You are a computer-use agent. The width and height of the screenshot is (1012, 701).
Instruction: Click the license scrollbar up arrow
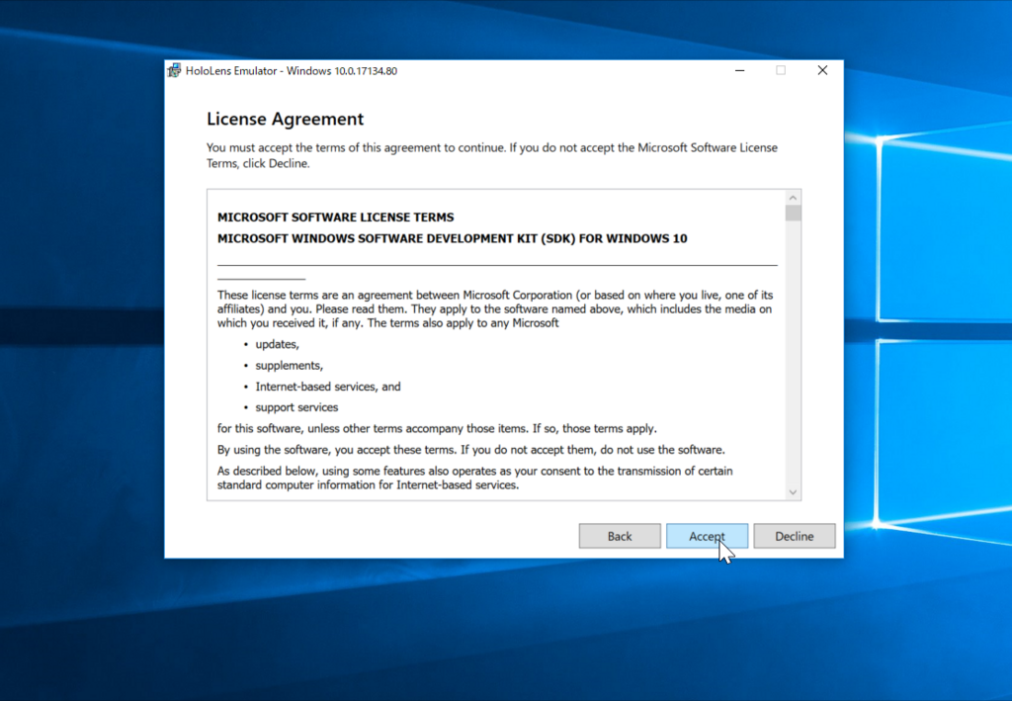794,197
